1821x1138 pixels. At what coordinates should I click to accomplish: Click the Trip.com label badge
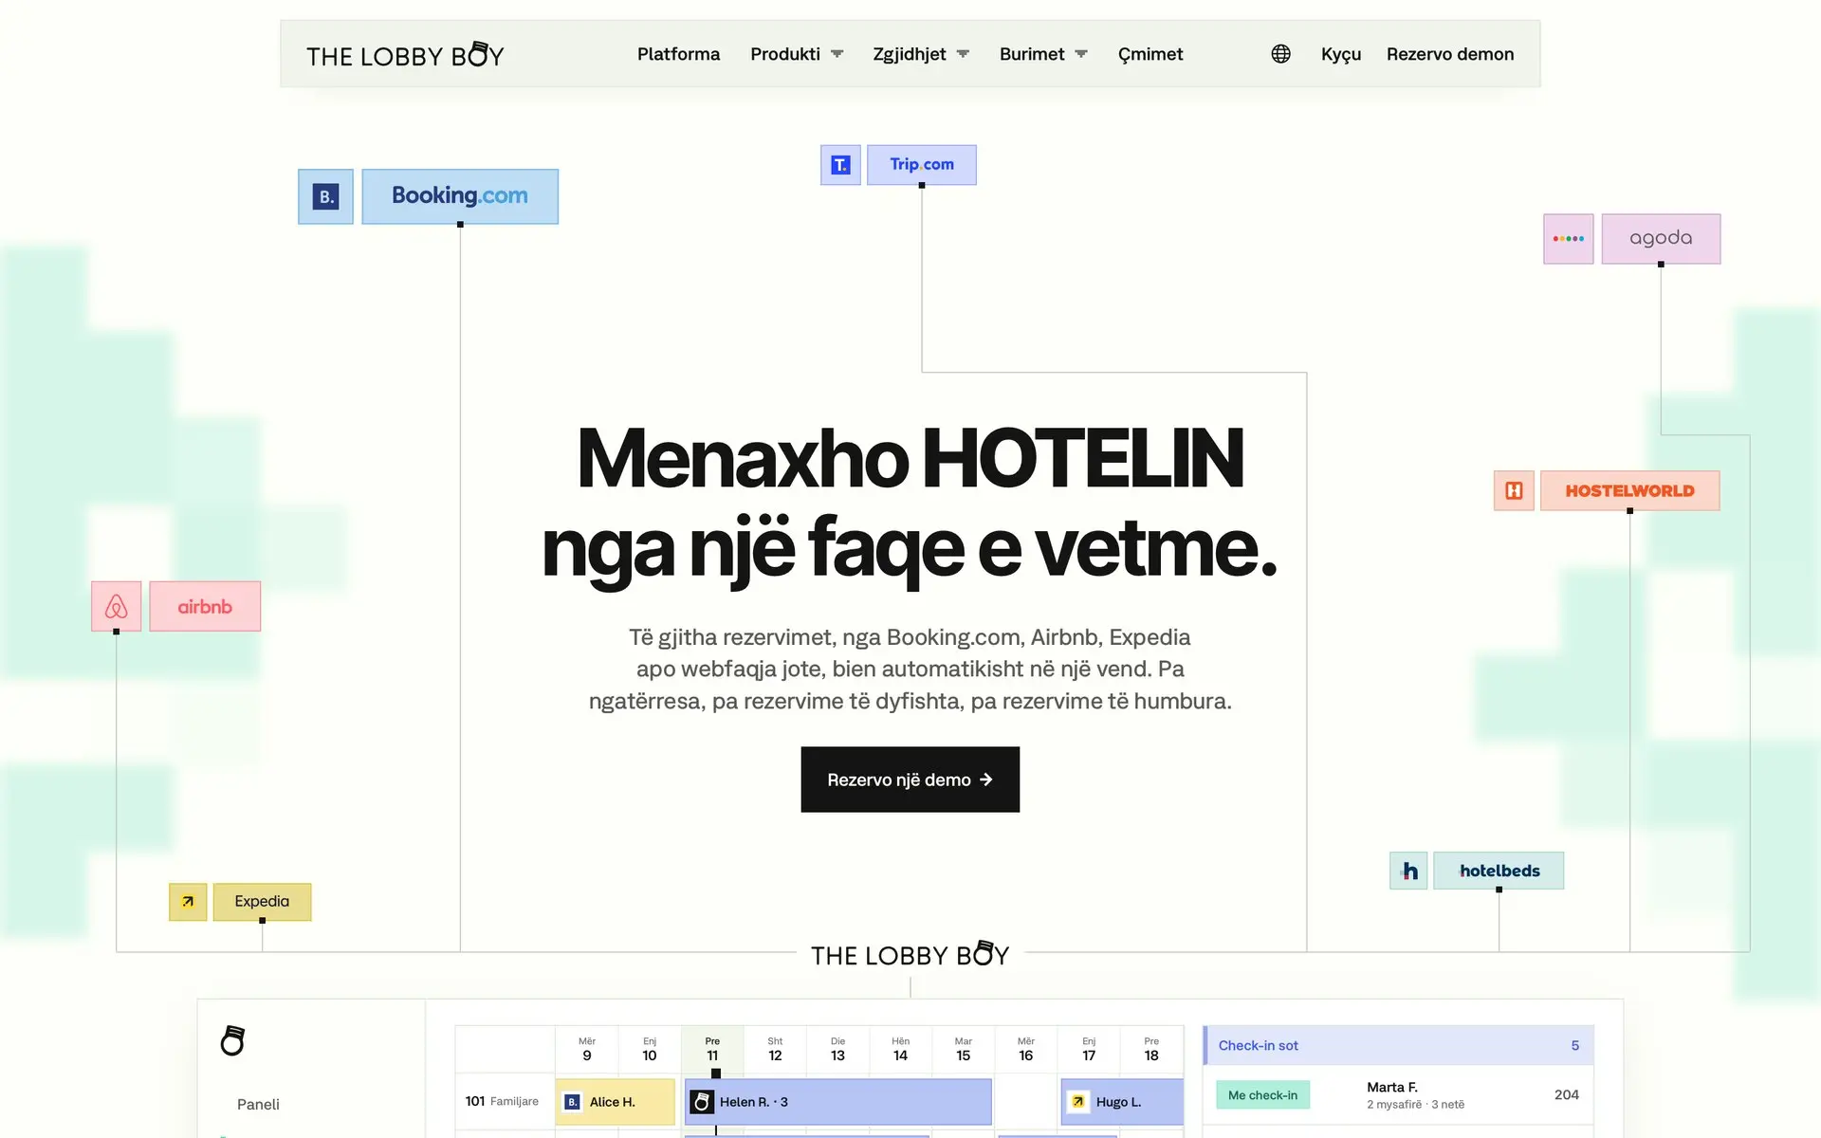[922, 165]
